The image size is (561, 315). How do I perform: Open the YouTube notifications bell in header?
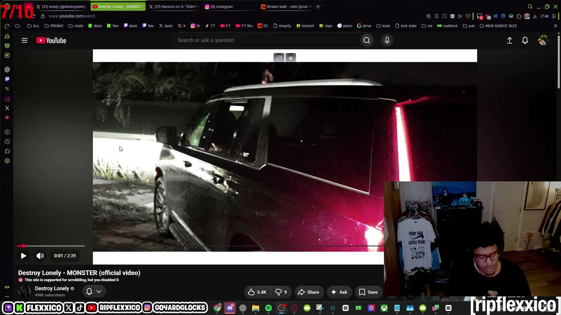coord(525,40)
